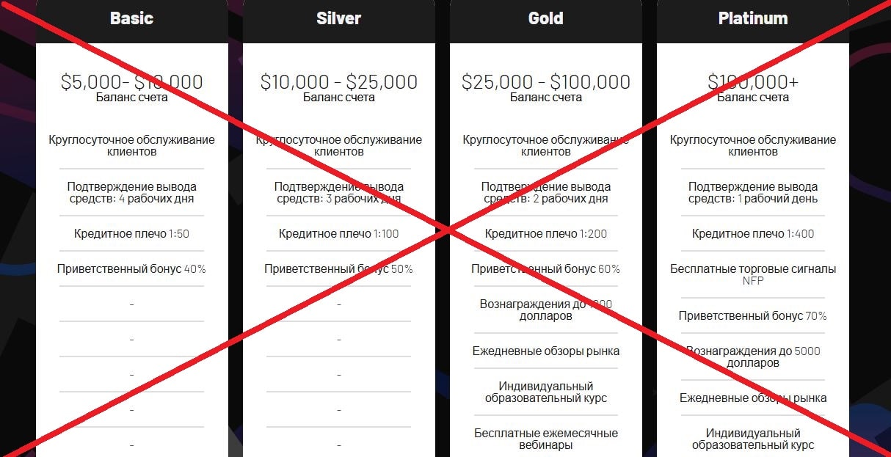Click the 4 рабочих дня withdrawal row
Viewport: 891px width, 457px height.
[x=131, y=192]
